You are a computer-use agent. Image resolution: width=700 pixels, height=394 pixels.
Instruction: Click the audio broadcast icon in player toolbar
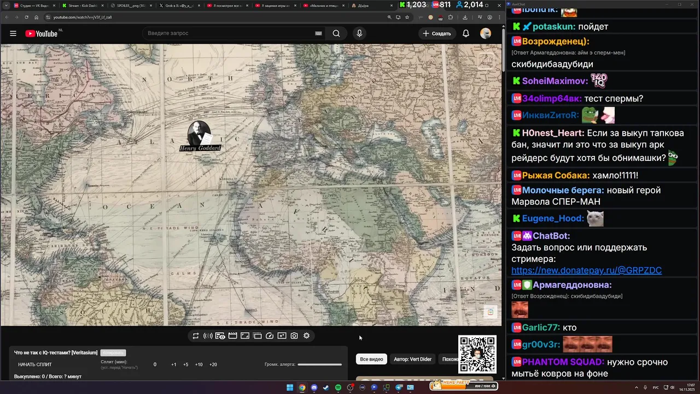point(208,336)
